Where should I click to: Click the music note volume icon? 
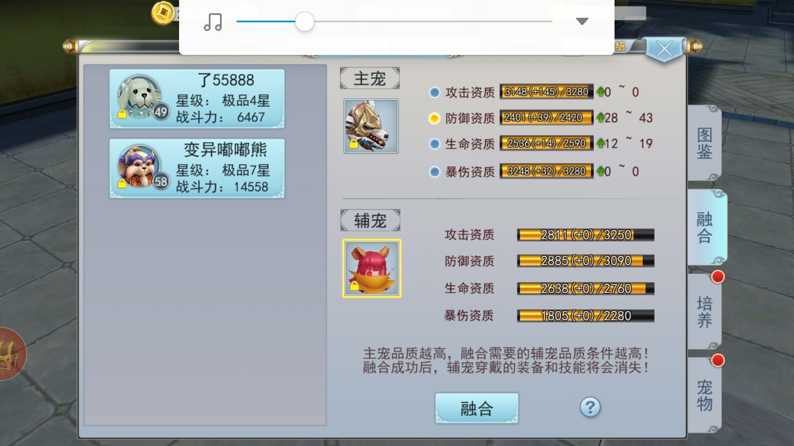pyautogui.click(x=213, y=22)
